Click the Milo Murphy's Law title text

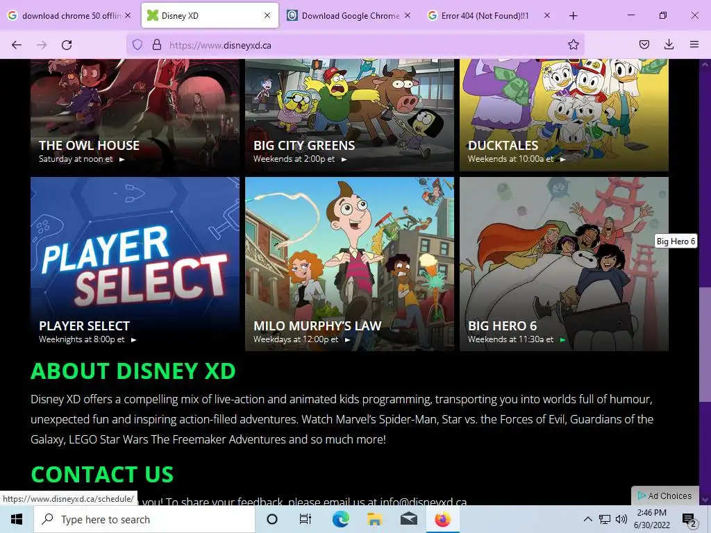tap(317, 326)
